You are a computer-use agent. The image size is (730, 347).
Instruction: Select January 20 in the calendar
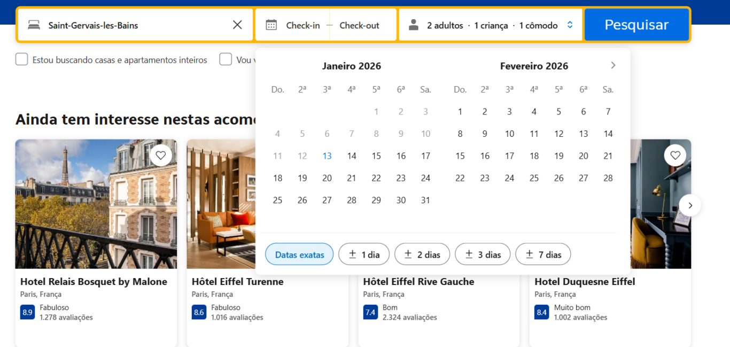click(327, 178)
